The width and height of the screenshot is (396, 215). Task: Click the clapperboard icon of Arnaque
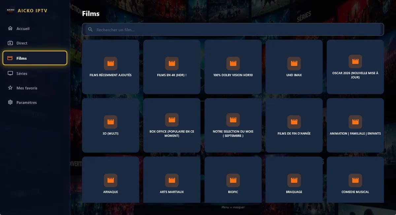coord(111,180)
